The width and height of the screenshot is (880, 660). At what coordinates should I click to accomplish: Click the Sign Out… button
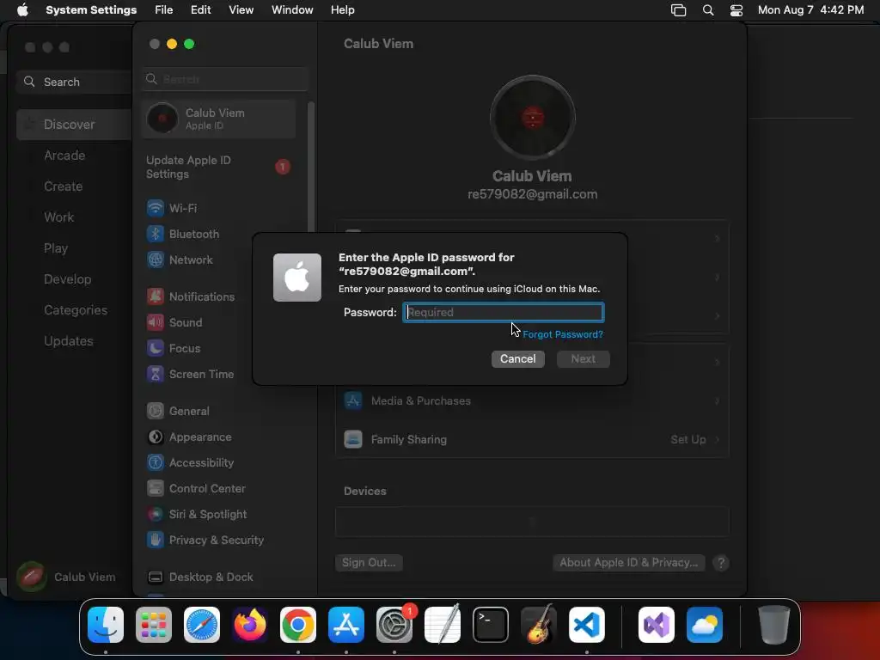(369, 562)
